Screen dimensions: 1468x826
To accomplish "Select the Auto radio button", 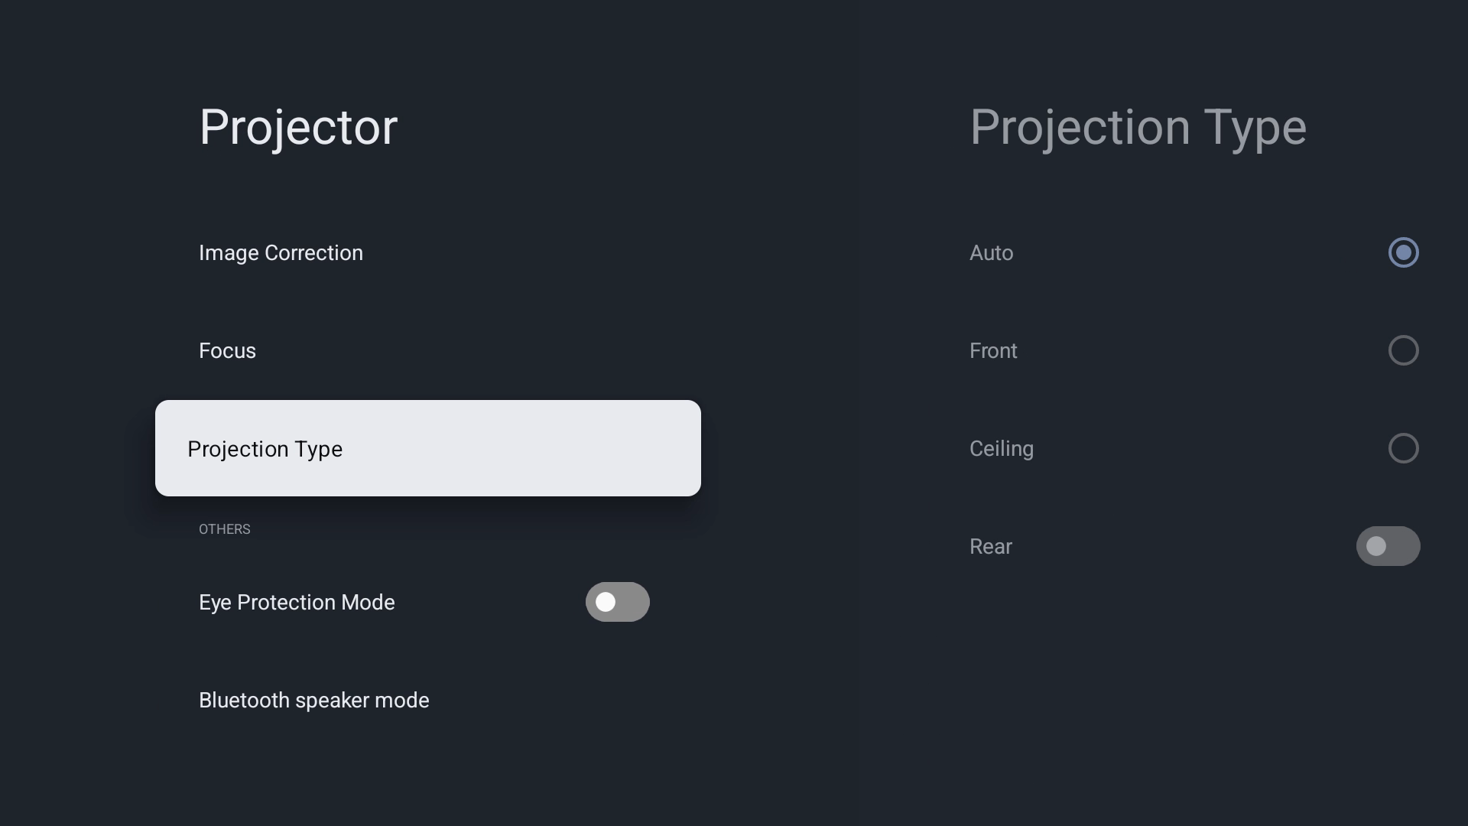I will tap(1403, 253).
